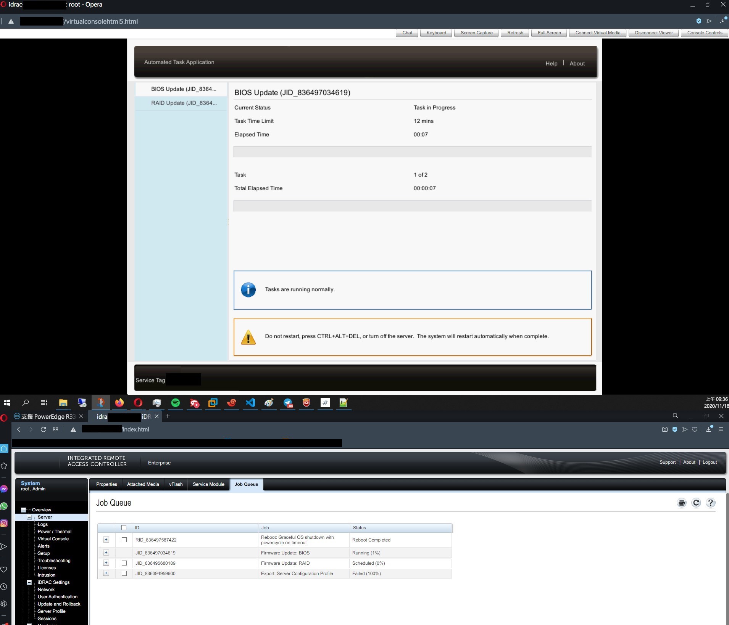Click the BIOS Update elapsed-time progress bar
729x625 pixels.
(412, 151)
